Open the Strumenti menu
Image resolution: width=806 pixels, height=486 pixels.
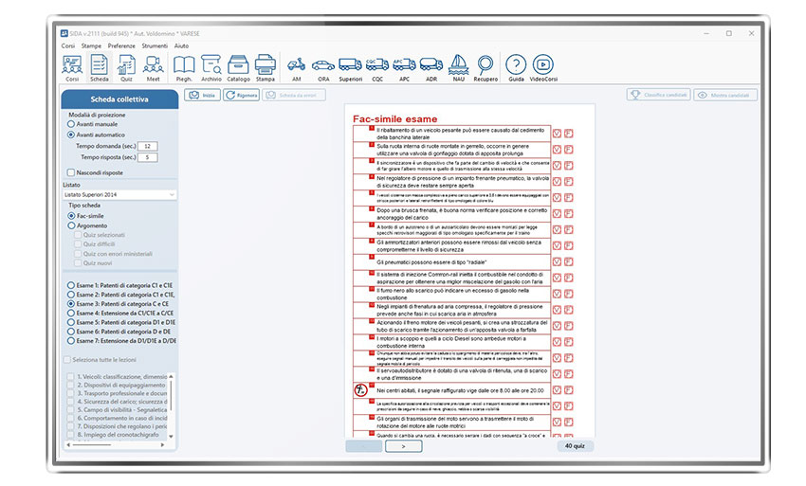155,45
